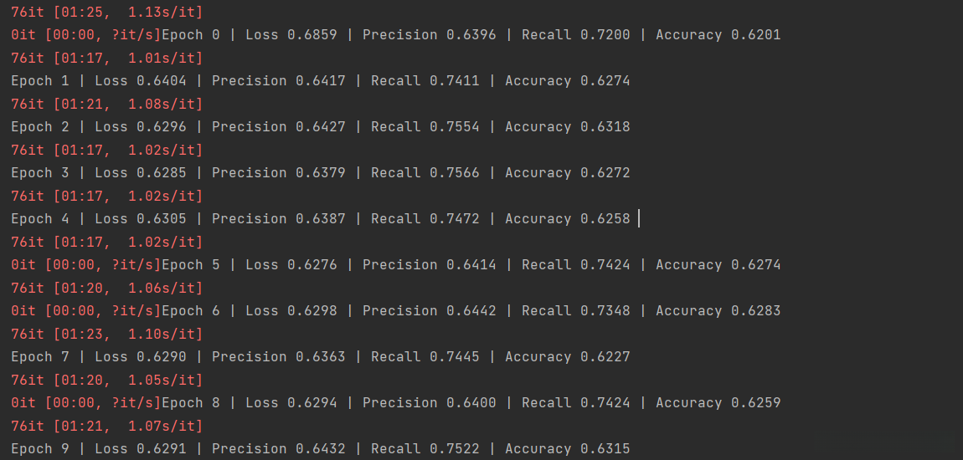
Task: Click the Epoch 0 loss value 0.6859
Action: [x=312, y=35]
